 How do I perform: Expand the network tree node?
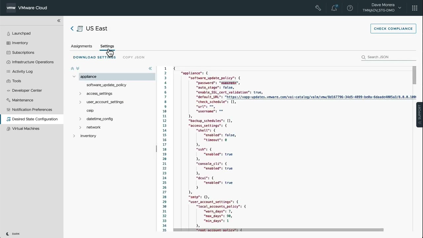[x=80, y=127]
